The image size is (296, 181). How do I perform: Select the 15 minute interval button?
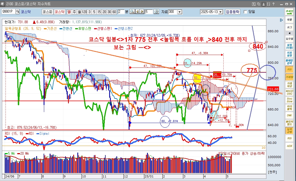coord(99,12)
